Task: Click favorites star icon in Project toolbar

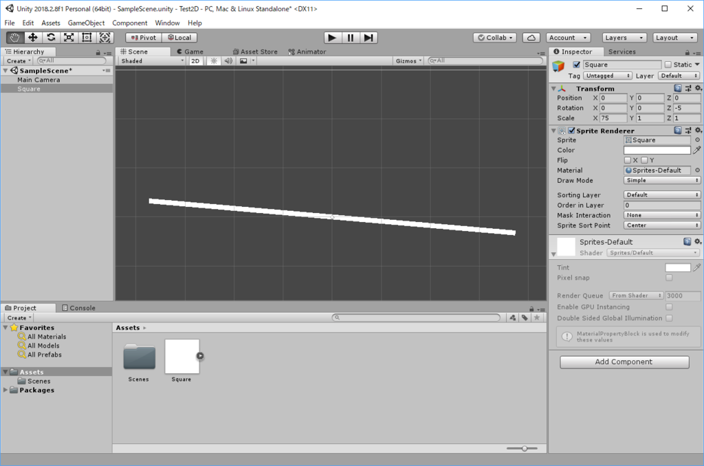Action: 536,318
